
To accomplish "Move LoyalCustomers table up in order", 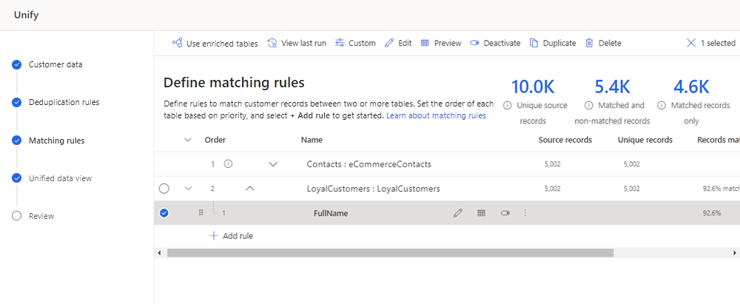I will [x=250, y=189].
